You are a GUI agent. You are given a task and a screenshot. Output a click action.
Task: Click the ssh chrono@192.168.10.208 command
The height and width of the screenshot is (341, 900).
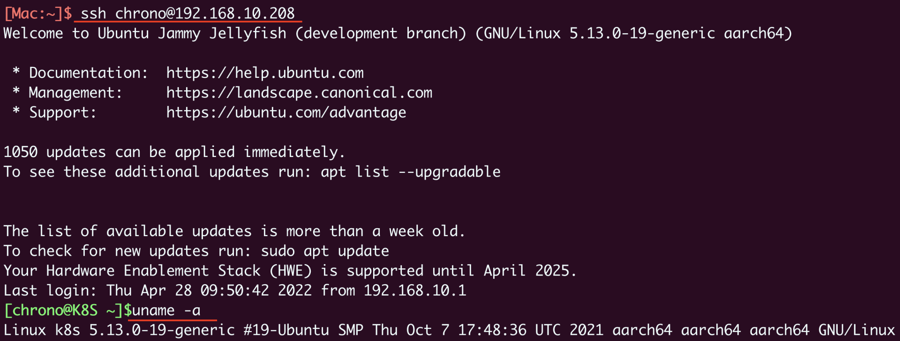(x=187, y=13)
